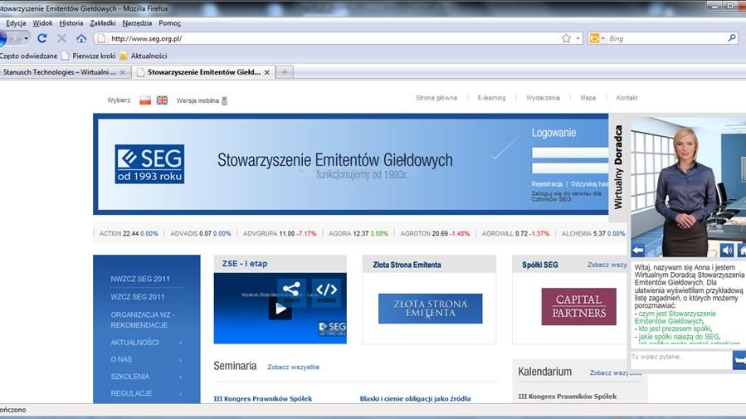Open III Kongres Prawników Spółek seminar link
The height and width of the screenshot is (419, 746).
tap(263, 398)
